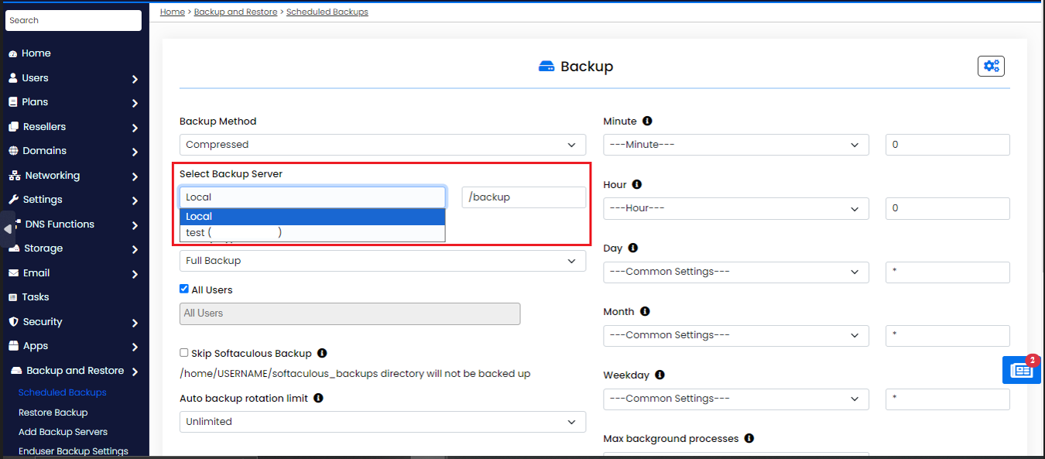The width and height of the screenshot is (1045, 459).
Task: Click the backup settings gear icon
Action: click(x=991, y=67)
